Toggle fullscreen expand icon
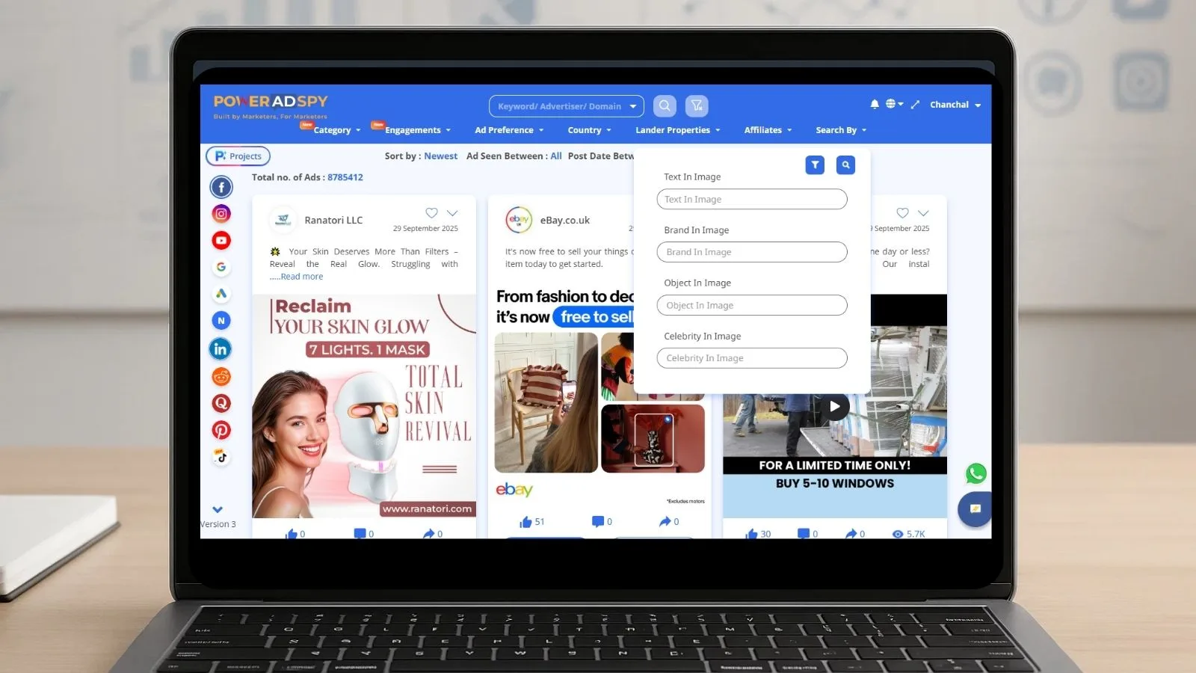Screen dimensions: 1196x673 [915, 105]
